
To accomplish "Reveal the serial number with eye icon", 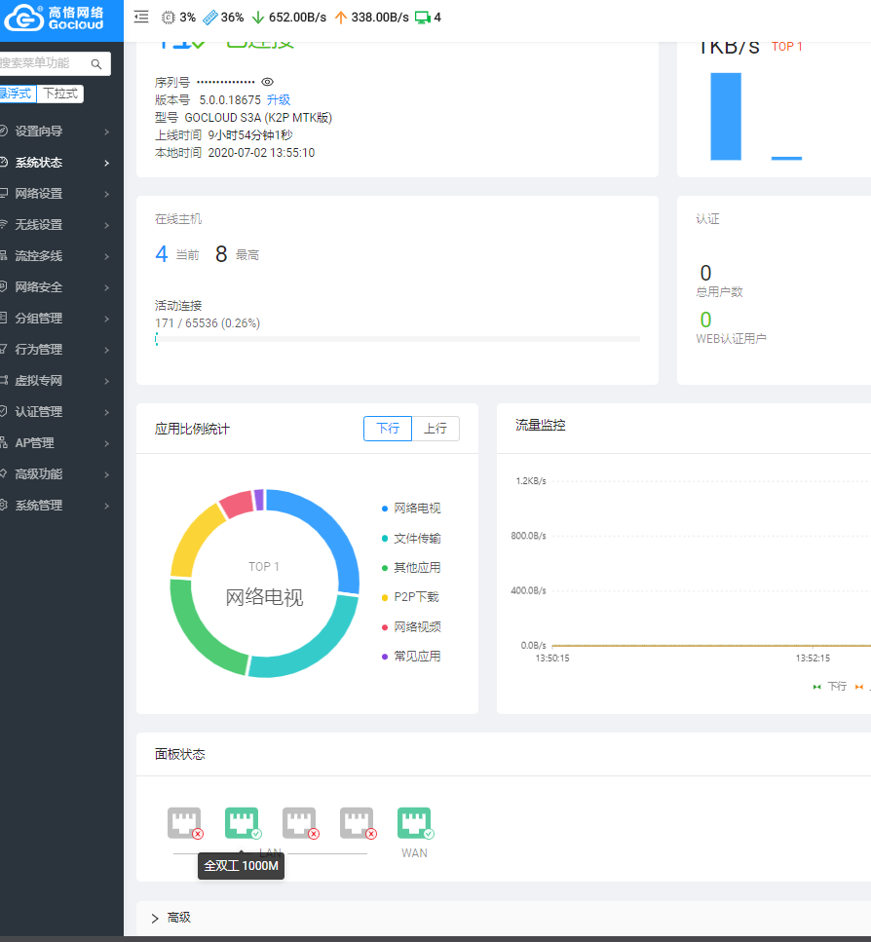I will pyautogui.click(x=267, y=83).
